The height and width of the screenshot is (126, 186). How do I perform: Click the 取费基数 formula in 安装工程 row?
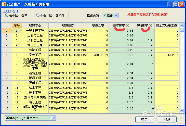tap(68, 55)
